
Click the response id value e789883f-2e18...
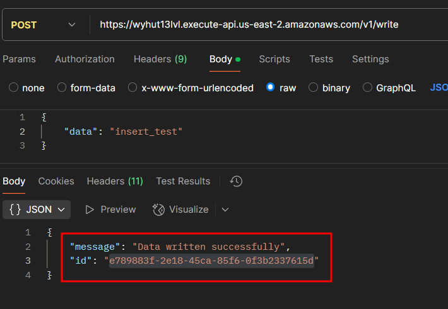[x=212, y=261]
